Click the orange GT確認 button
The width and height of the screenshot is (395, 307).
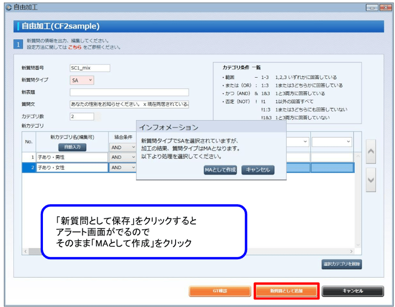219,291
